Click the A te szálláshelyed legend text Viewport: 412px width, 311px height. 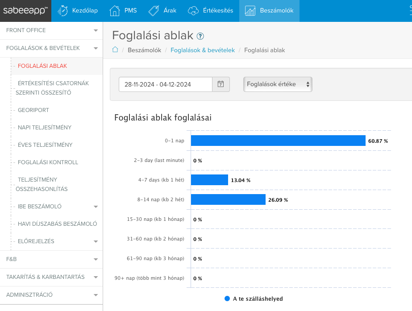click(258, 299)
